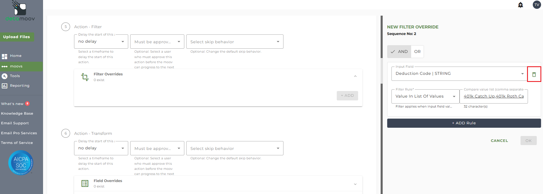Viewport: 543px width, 194px height.
Task: Collapse the Filter Overrides panel
Action: point(355,76)
